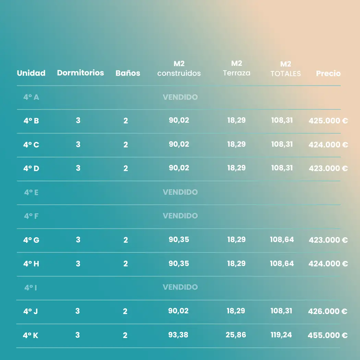Click the 423.000 € price for 4º D
Image resolution: width=360 pixels, height=360 pixels.
[328, 168]
